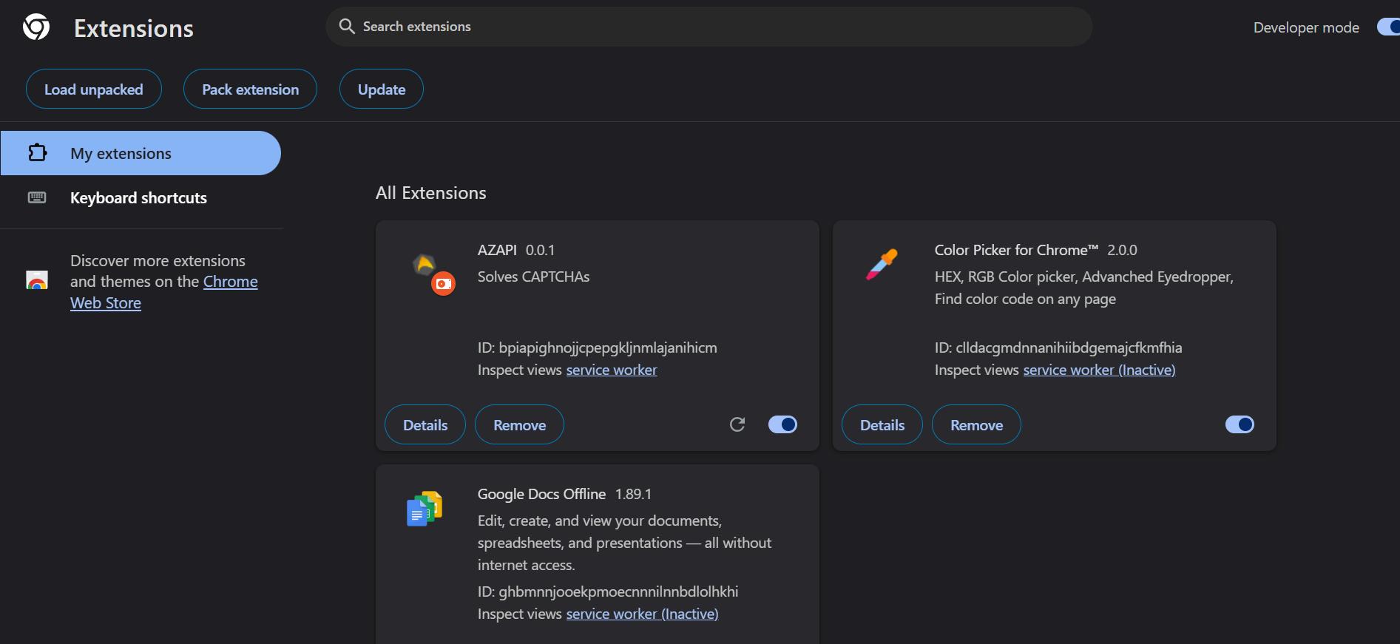Inspect the AZAPI service worker link
Image resolution: width=1400 pixels, height=644 pixels.
coord(612,370)
